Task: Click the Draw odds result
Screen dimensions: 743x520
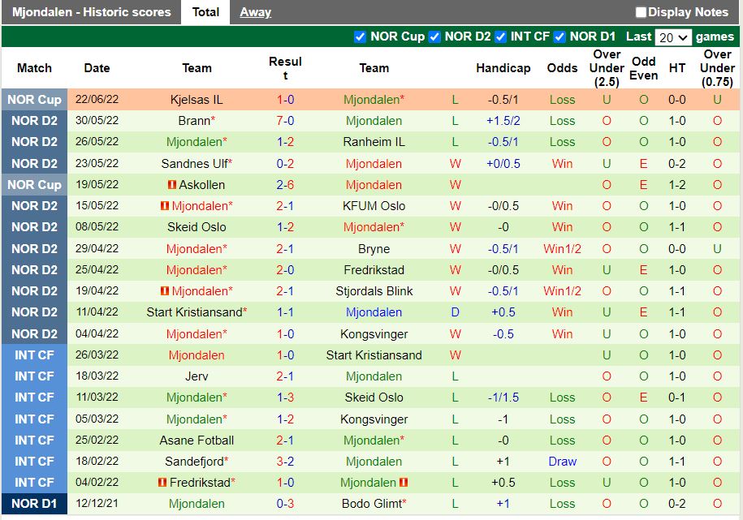Action: [x=563, y=462]
